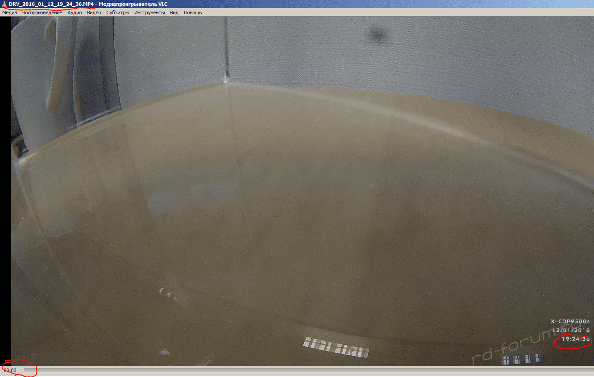Open the Помощь menu
This screenshot has width=594, height=377.
coord(193,13)
